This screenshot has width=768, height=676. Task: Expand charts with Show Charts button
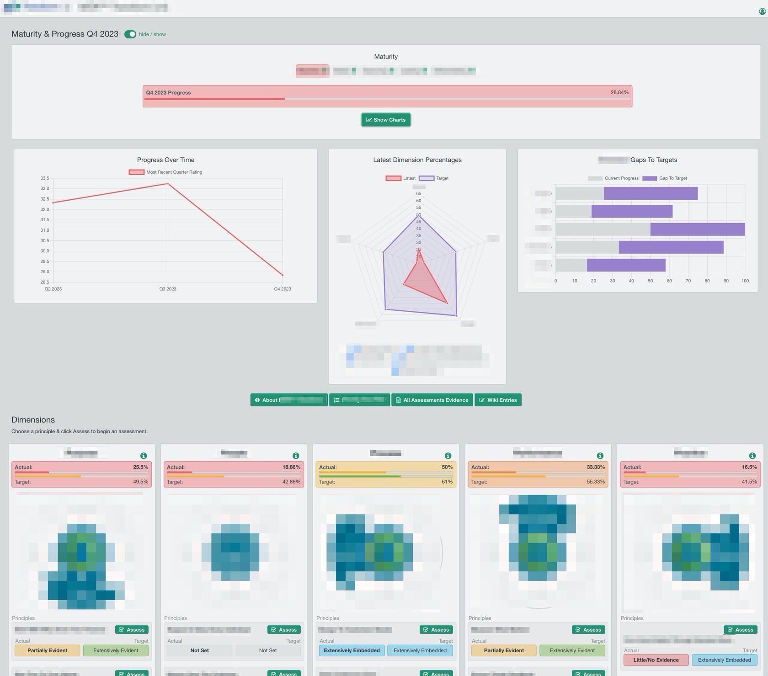(x=386, y=120)
